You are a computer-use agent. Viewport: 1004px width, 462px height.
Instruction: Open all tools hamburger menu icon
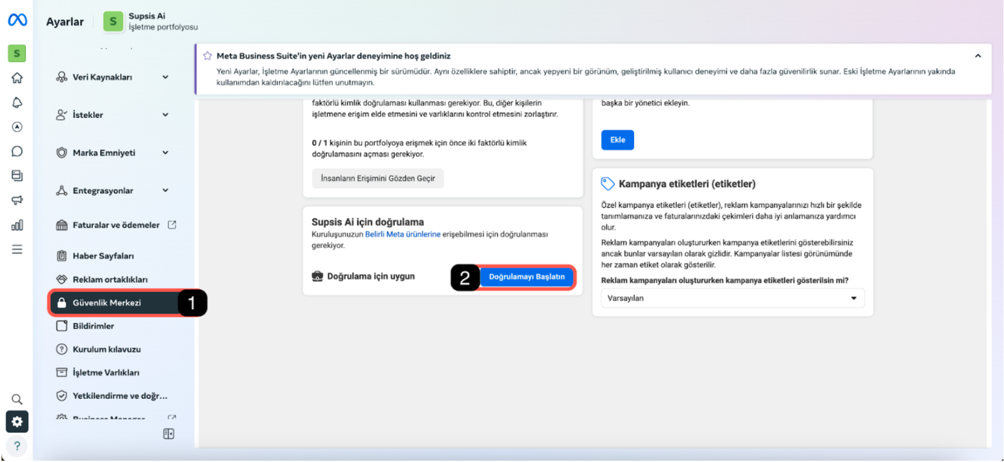17,249
